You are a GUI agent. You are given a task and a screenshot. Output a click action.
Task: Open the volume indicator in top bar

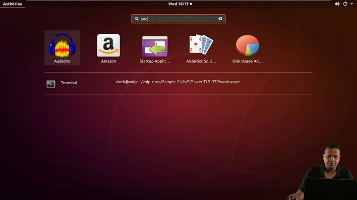(x=337, y=4)
